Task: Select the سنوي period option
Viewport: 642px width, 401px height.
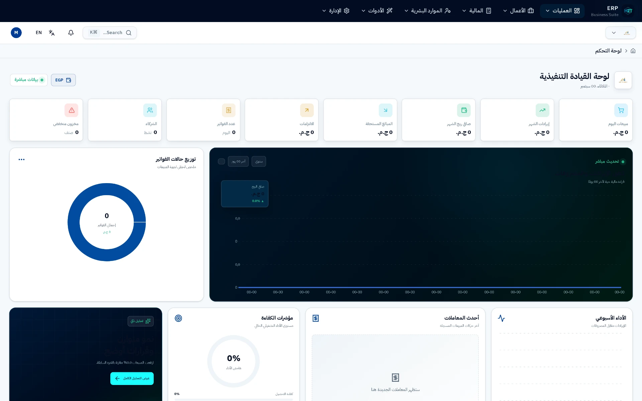Action: (259, 161)
